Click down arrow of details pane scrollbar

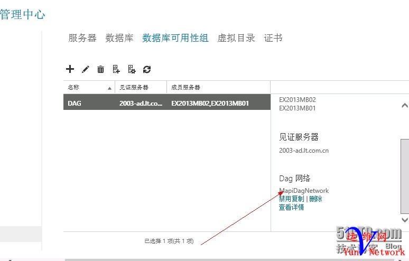[x=405, y=220]
